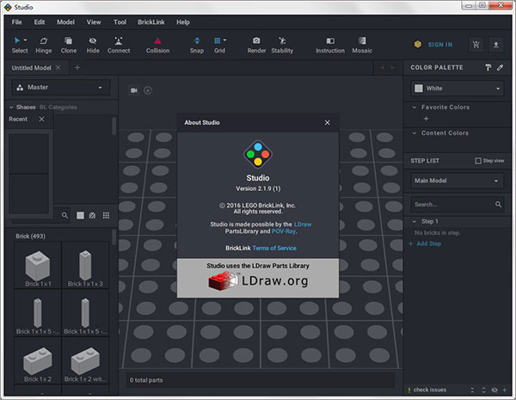The width and height of the screenshot is (516, 400).
Task: Open the File menu
Action: 17,22
